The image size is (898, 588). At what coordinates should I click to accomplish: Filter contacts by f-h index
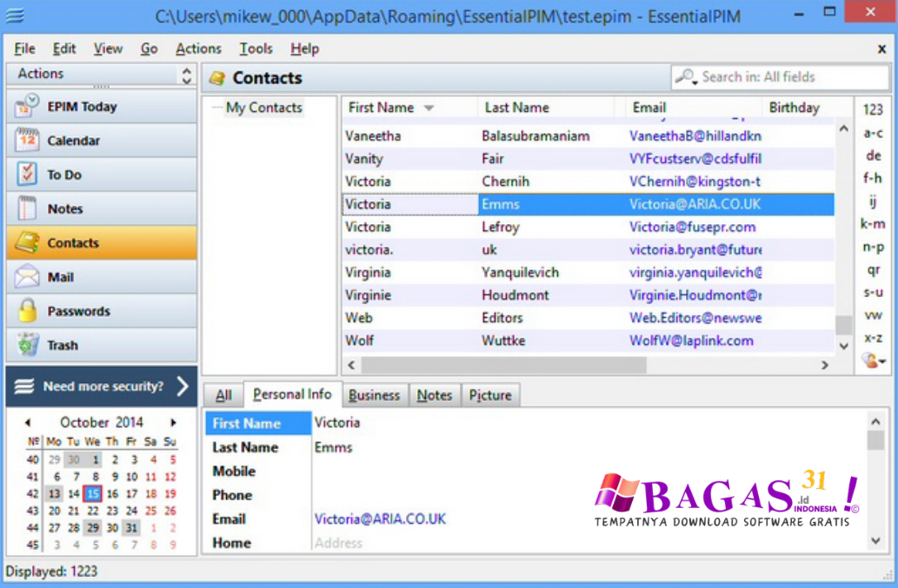[x=873, y=178]
